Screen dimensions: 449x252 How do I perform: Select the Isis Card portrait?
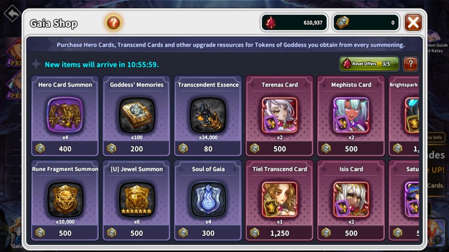point(351,199)
